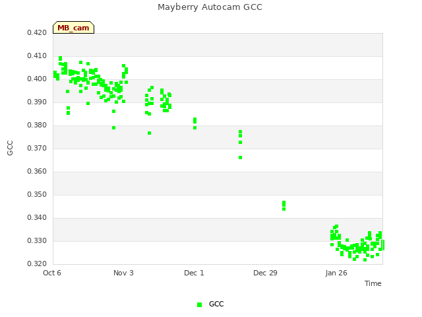The image size is (422, 317).
Task: Click the Dec 1 x-axis label
Action: [x=194, y=273]
